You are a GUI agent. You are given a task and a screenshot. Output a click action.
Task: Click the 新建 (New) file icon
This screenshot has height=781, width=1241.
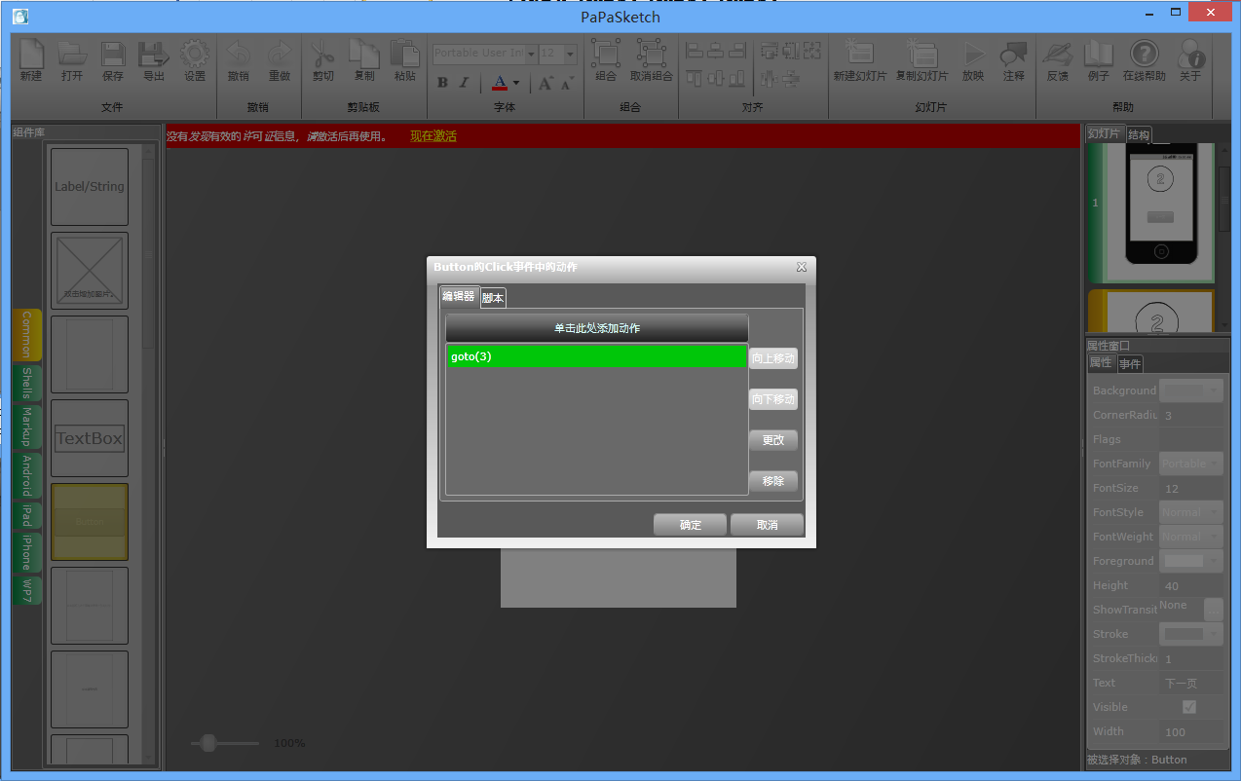(31, 54)
